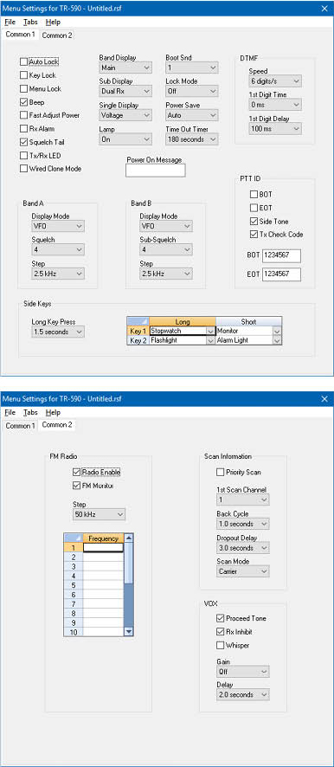Open Band A Squelch dropdown
334x767 pixels.
pyautogui.click(x=58, y=250)
